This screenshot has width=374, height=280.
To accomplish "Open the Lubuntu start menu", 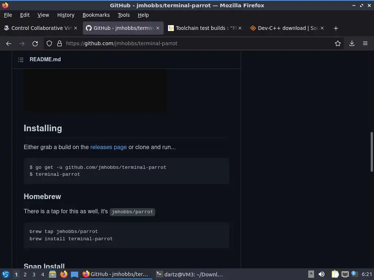I will point(5,274).
